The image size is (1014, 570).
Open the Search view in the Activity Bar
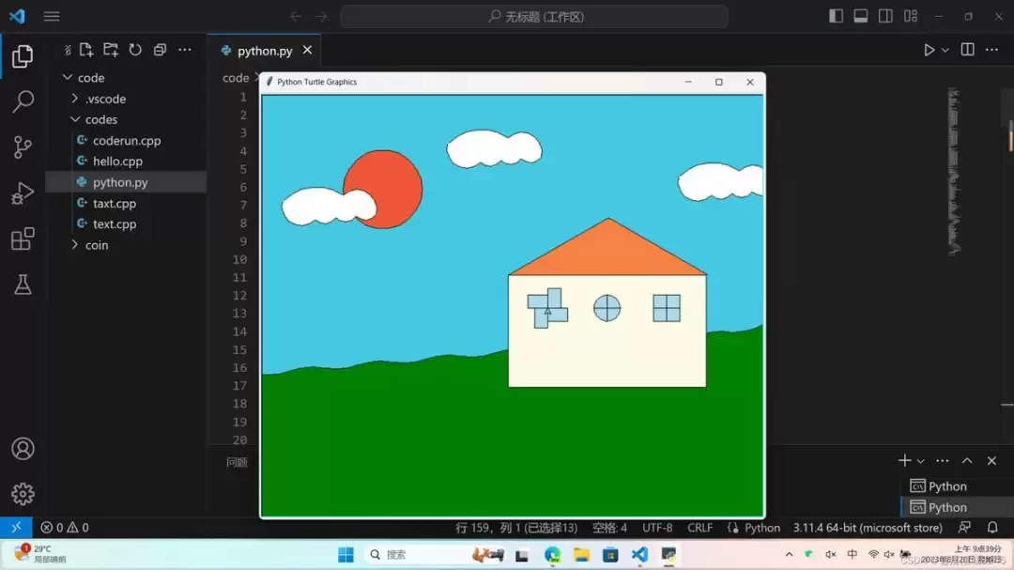pyautogui.click(x=23, y=102)
